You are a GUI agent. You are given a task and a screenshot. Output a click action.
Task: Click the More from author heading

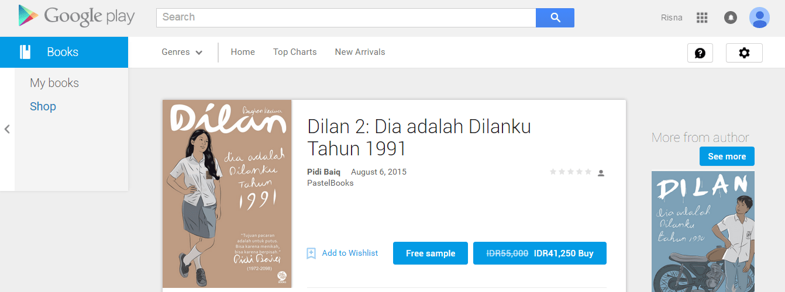700,138
